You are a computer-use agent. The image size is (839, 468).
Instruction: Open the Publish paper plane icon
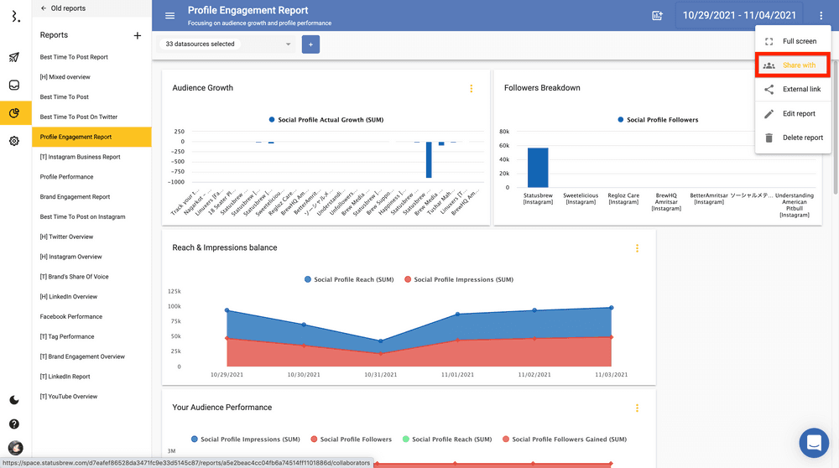(14, 58)
